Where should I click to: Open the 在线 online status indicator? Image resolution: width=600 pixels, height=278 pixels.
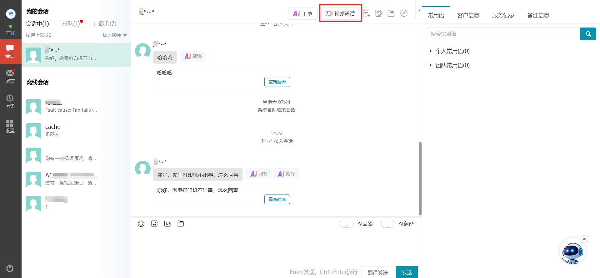(11, 30)
